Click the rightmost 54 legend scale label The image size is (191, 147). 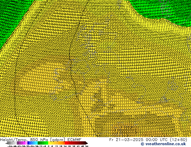coord(87,146)
